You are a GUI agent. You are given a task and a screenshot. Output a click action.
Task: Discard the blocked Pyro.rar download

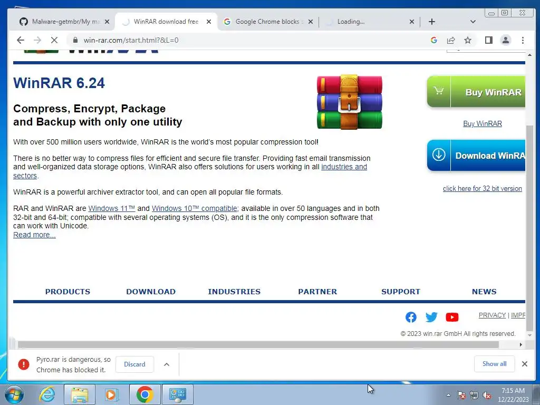click(134, 364)
